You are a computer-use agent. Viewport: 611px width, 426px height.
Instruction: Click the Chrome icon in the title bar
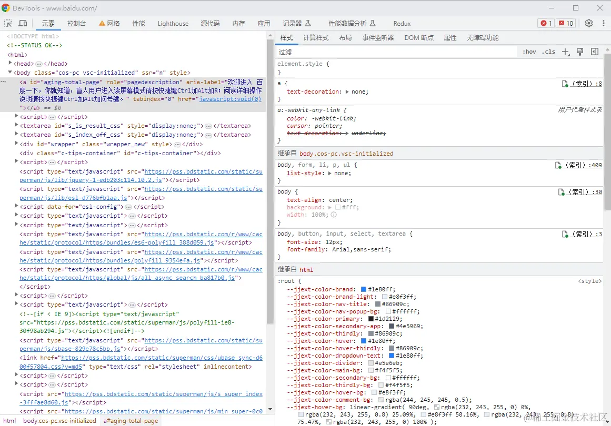(x=5, y=8)
